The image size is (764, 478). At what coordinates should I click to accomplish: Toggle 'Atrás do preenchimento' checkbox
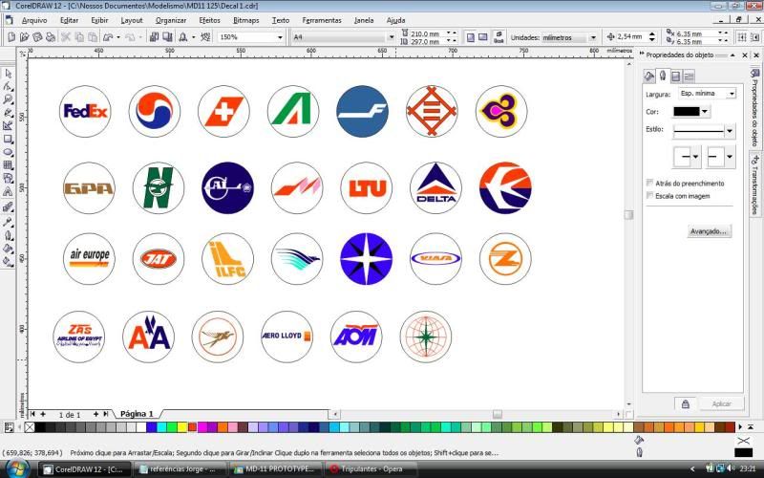[x=649, y=183]
